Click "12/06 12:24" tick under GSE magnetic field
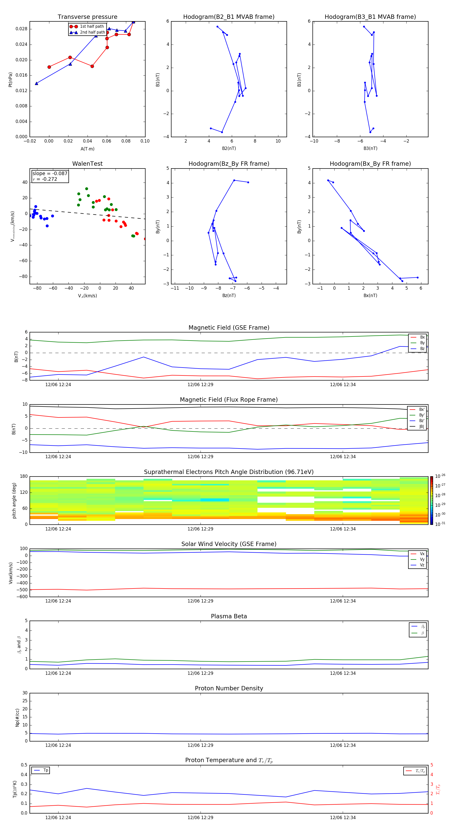The width and height of the screenshot is (458, 840). pos(58,385)
